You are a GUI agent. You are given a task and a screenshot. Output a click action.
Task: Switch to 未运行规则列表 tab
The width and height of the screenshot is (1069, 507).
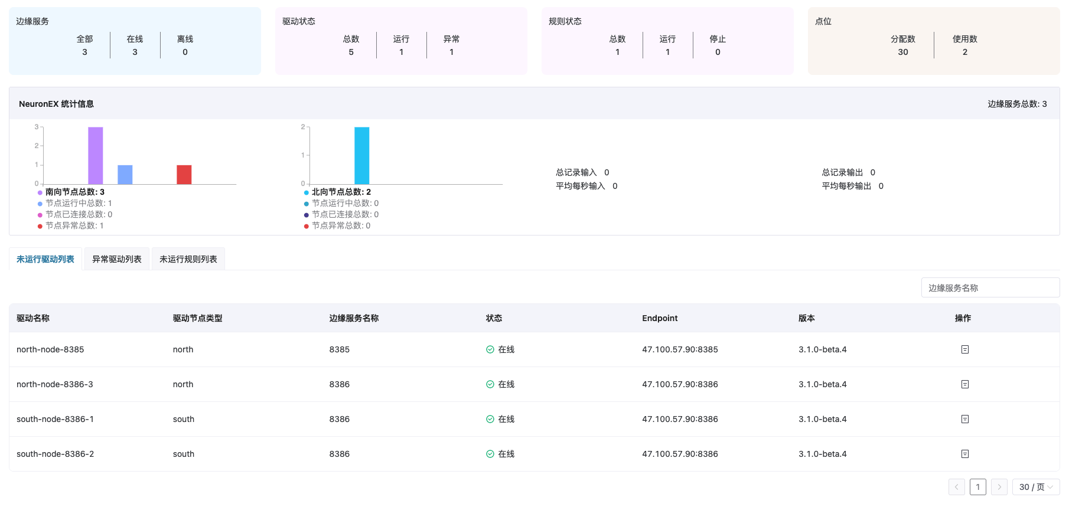pos(188,259)
